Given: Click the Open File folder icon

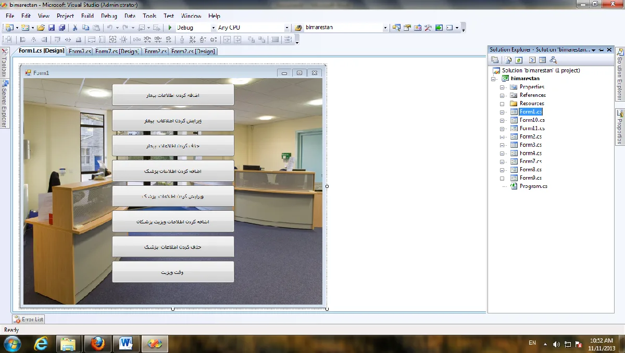Looking at the screenshot, I should 41,28.
